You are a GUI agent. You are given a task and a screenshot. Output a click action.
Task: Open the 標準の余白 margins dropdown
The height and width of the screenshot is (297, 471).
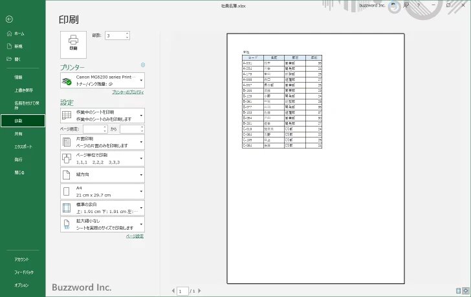coord(102,208)
